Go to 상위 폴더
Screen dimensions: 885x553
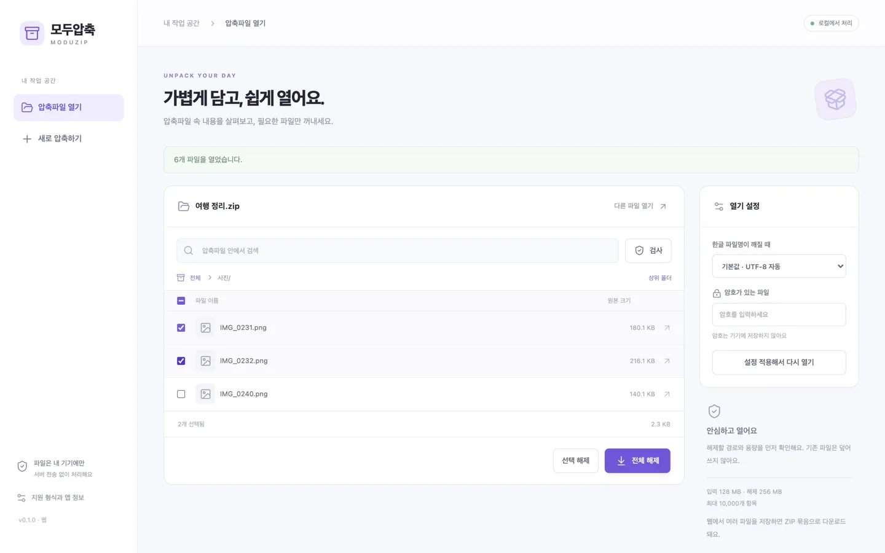coord(660,278)
